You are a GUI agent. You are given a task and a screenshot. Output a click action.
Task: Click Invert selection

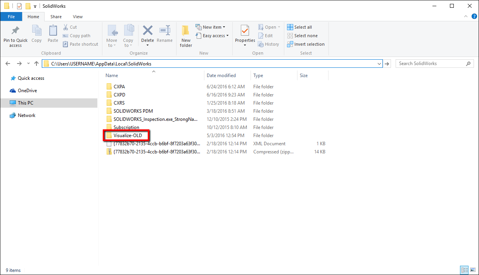click(306, 44)
